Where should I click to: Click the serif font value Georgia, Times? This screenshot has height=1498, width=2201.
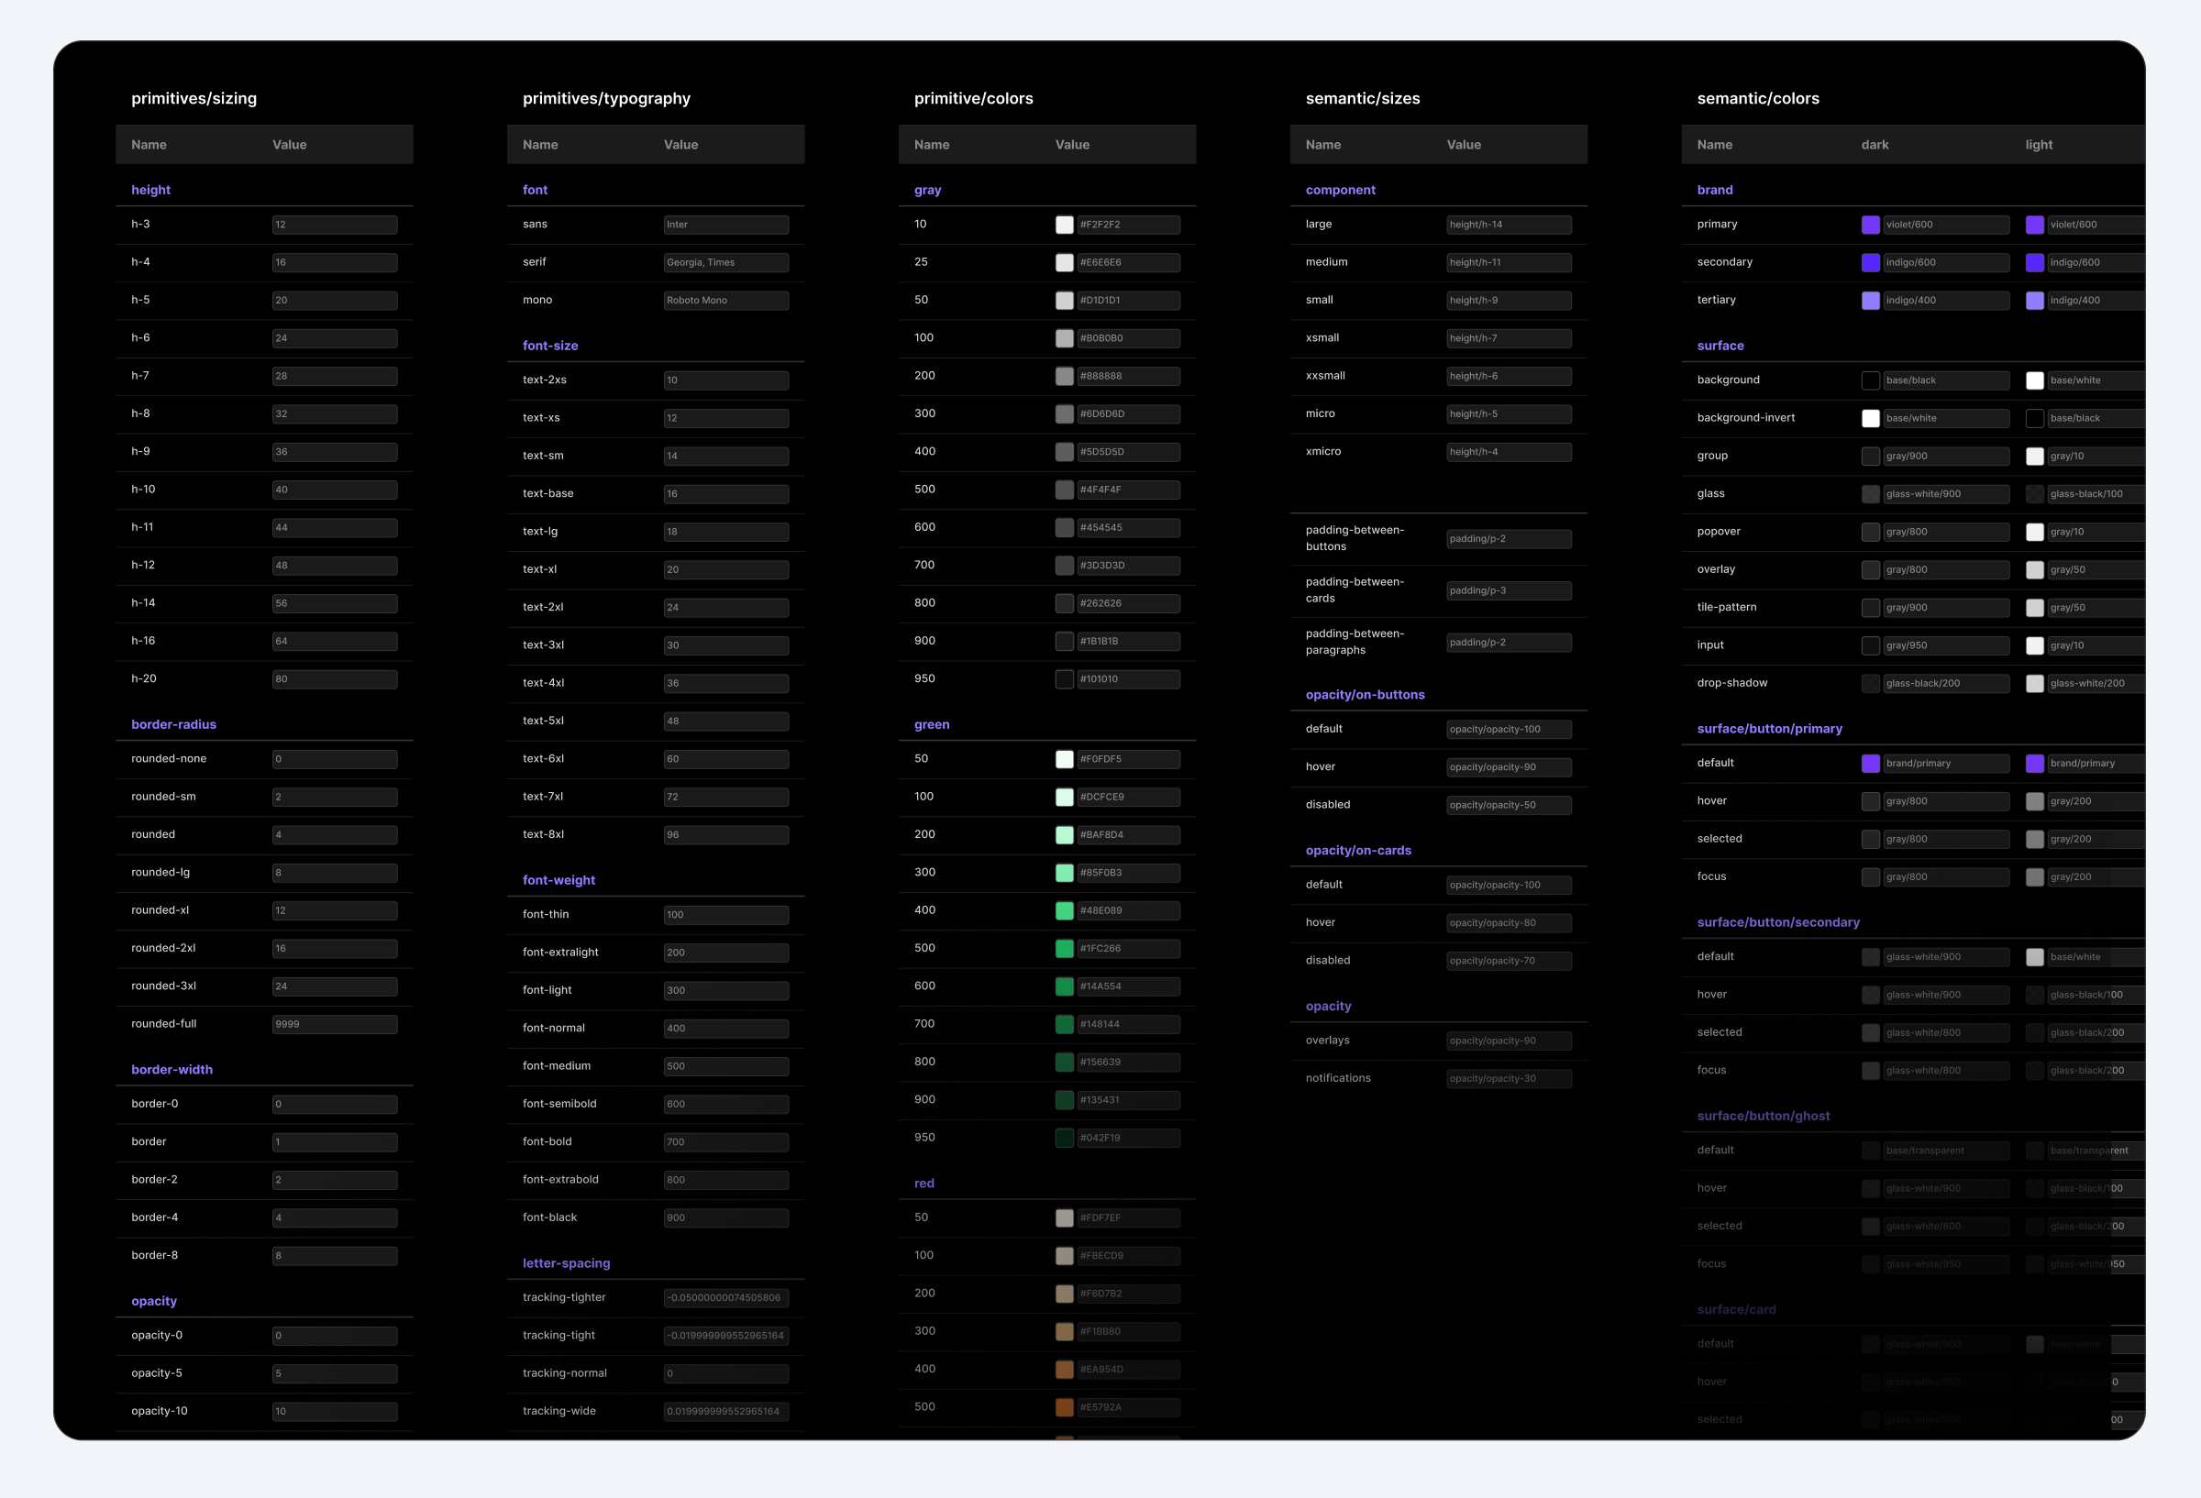coord(725,262)
